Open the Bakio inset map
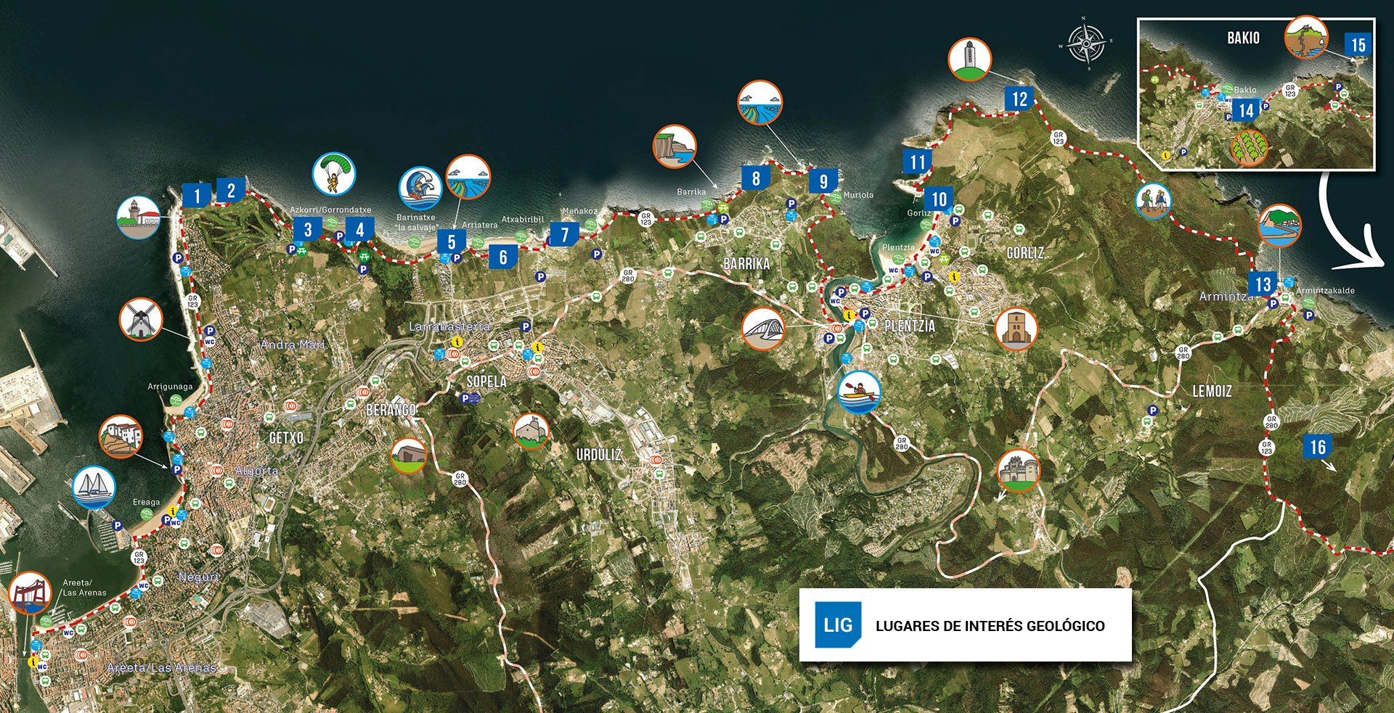This screenshot has width=1394, height=713. pos(1256,94)
